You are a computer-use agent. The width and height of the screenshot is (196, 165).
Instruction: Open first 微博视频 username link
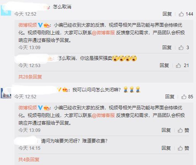(x=28, y=25)
